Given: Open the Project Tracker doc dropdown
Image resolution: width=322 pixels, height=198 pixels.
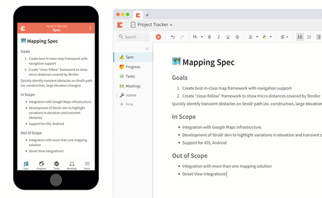Looking at the screenshot, I should point(152,24).
